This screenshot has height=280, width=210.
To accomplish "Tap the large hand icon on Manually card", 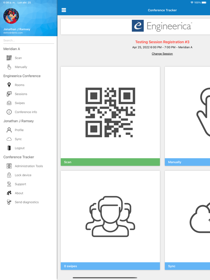I will pyautogui.click(x=203, y=112).
